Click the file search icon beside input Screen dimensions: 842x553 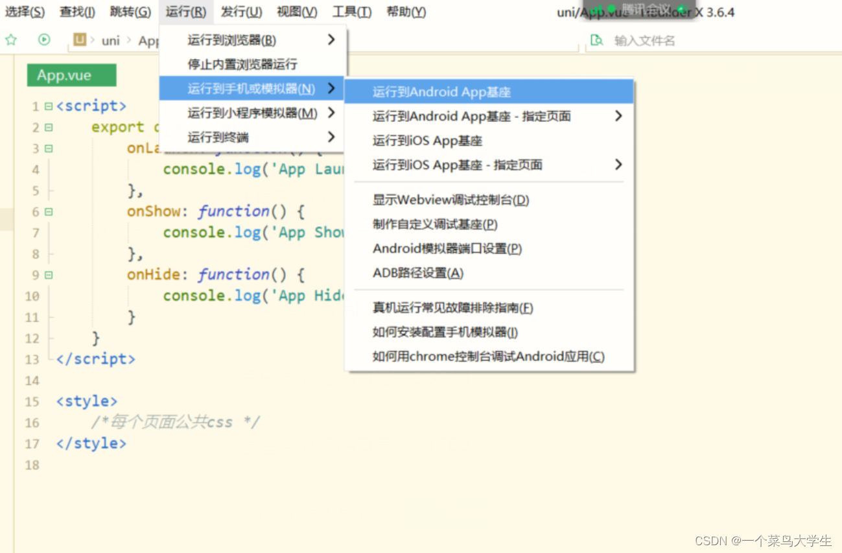(x=596, y=41)
